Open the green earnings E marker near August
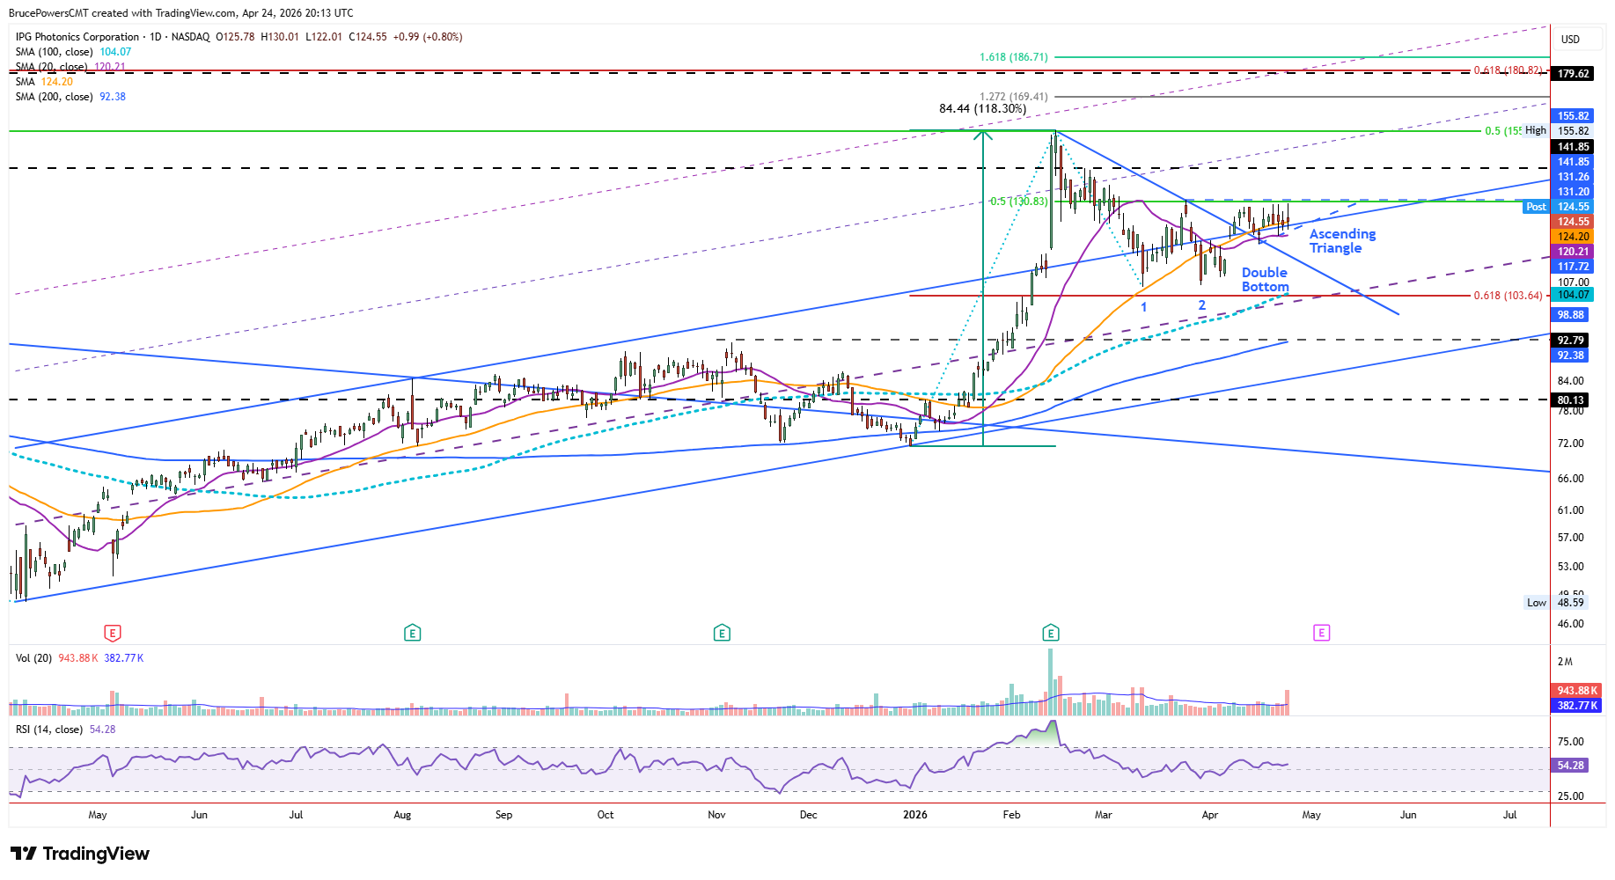This screenshot has width=1615, height=880. point(412,633)
